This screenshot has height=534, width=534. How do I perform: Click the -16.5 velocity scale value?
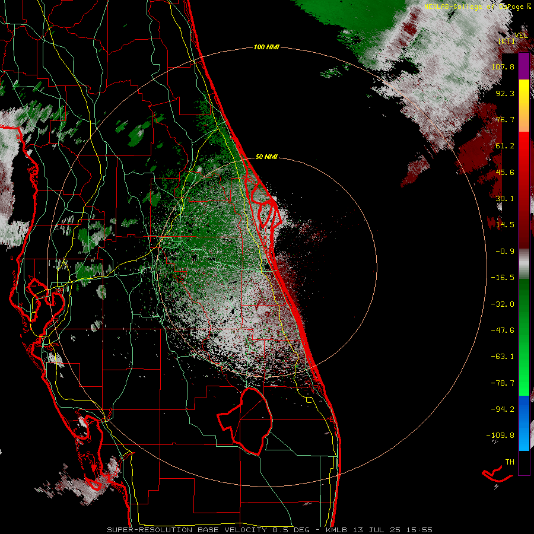(503, 278)
